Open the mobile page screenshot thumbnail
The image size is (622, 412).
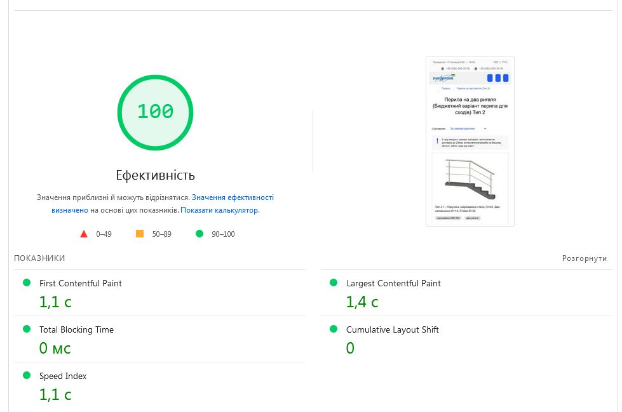point(470,141)
